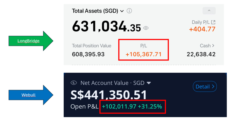Click the Open P&L value +102,011.97
Screen dimensions: 230x123
coord(119,106)
